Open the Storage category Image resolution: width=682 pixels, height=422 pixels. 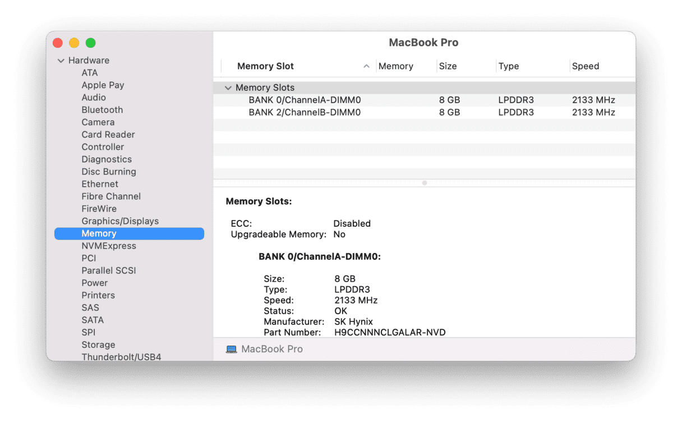click(x=98, y=345)
